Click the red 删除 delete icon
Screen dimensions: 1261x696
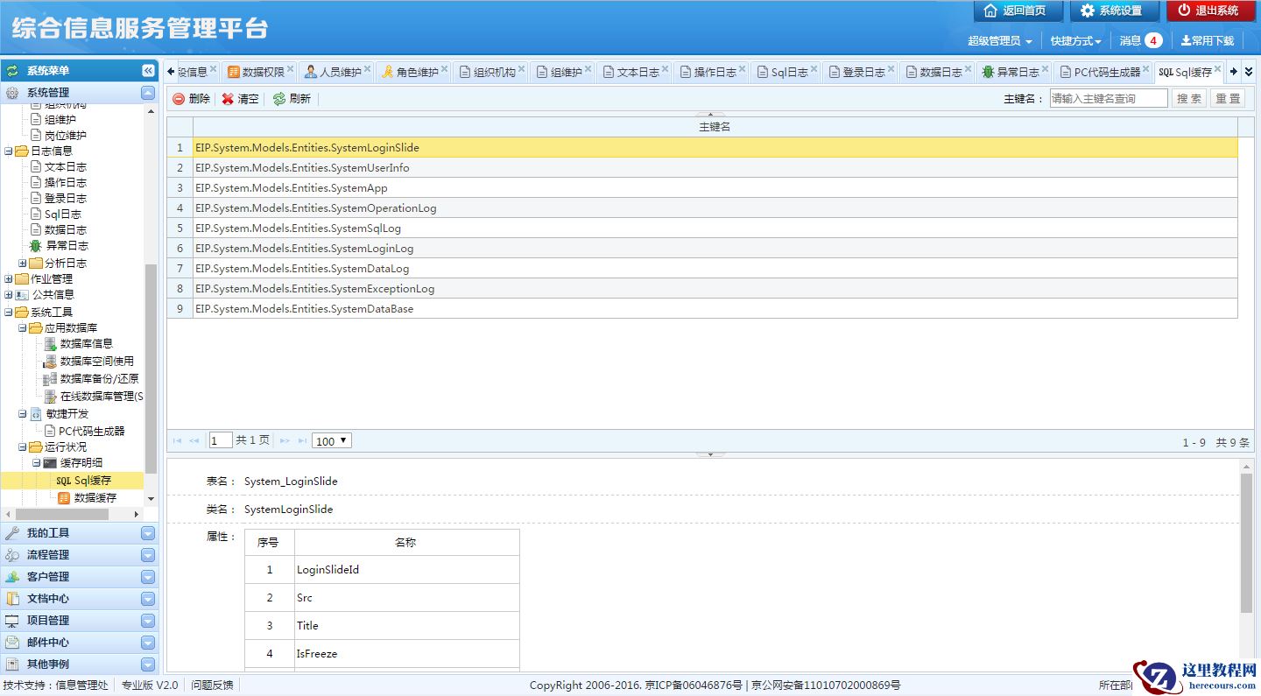pos(179,99)
